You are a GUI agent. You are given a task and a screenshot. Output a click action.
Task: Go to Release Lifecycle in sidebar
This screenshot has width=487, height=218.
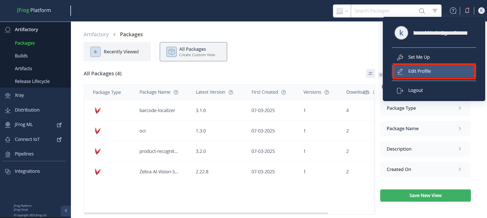pos(32,81)
